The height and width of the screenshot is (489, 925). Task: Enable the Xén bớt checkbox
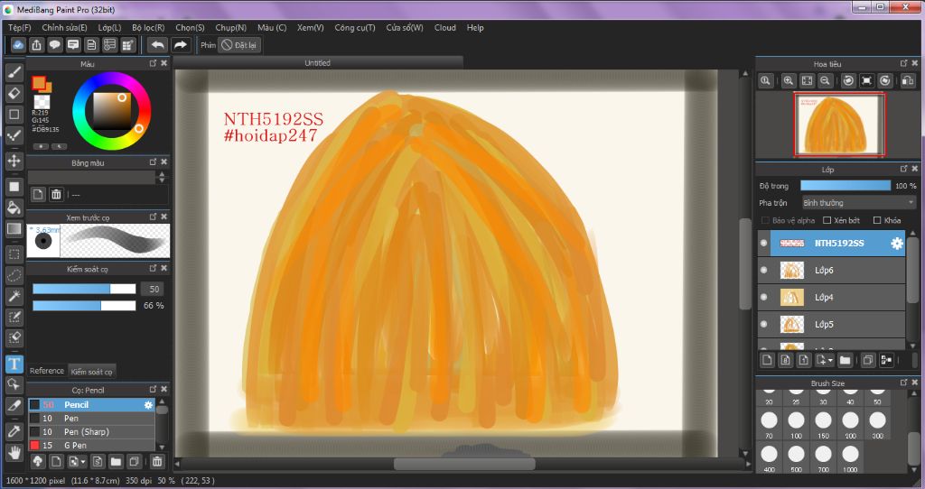point(827,220)
